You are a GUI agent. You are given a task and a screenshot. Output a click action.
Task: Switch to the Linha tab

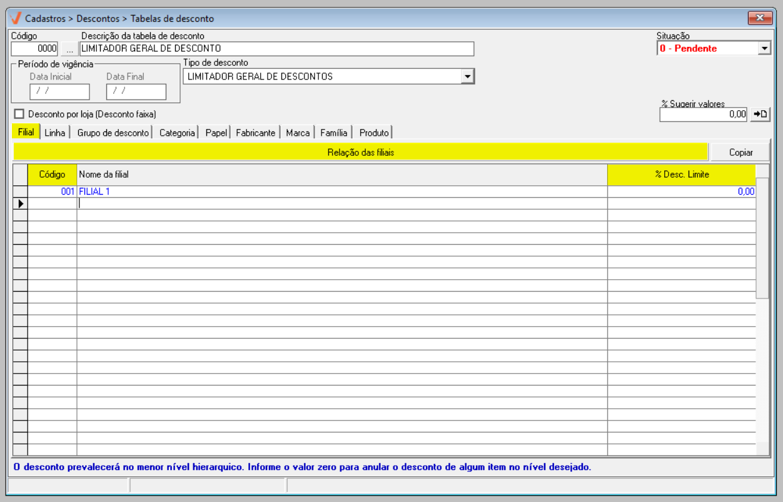54,133
